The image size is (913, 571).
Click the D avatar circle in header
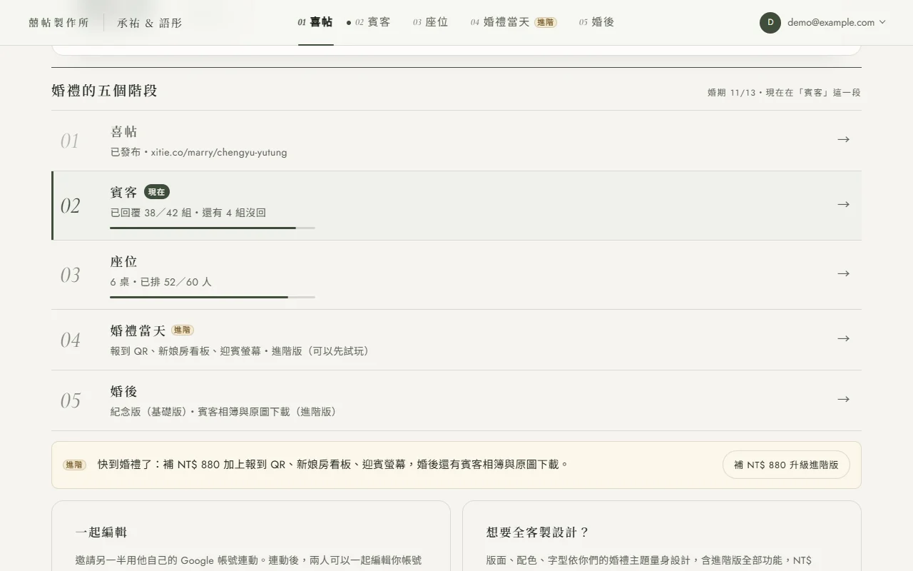[770, 22]
